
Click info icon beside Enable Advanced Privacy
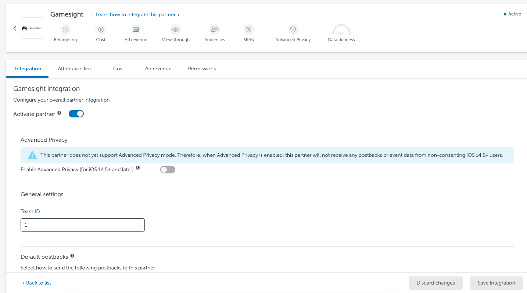[138, 168]
